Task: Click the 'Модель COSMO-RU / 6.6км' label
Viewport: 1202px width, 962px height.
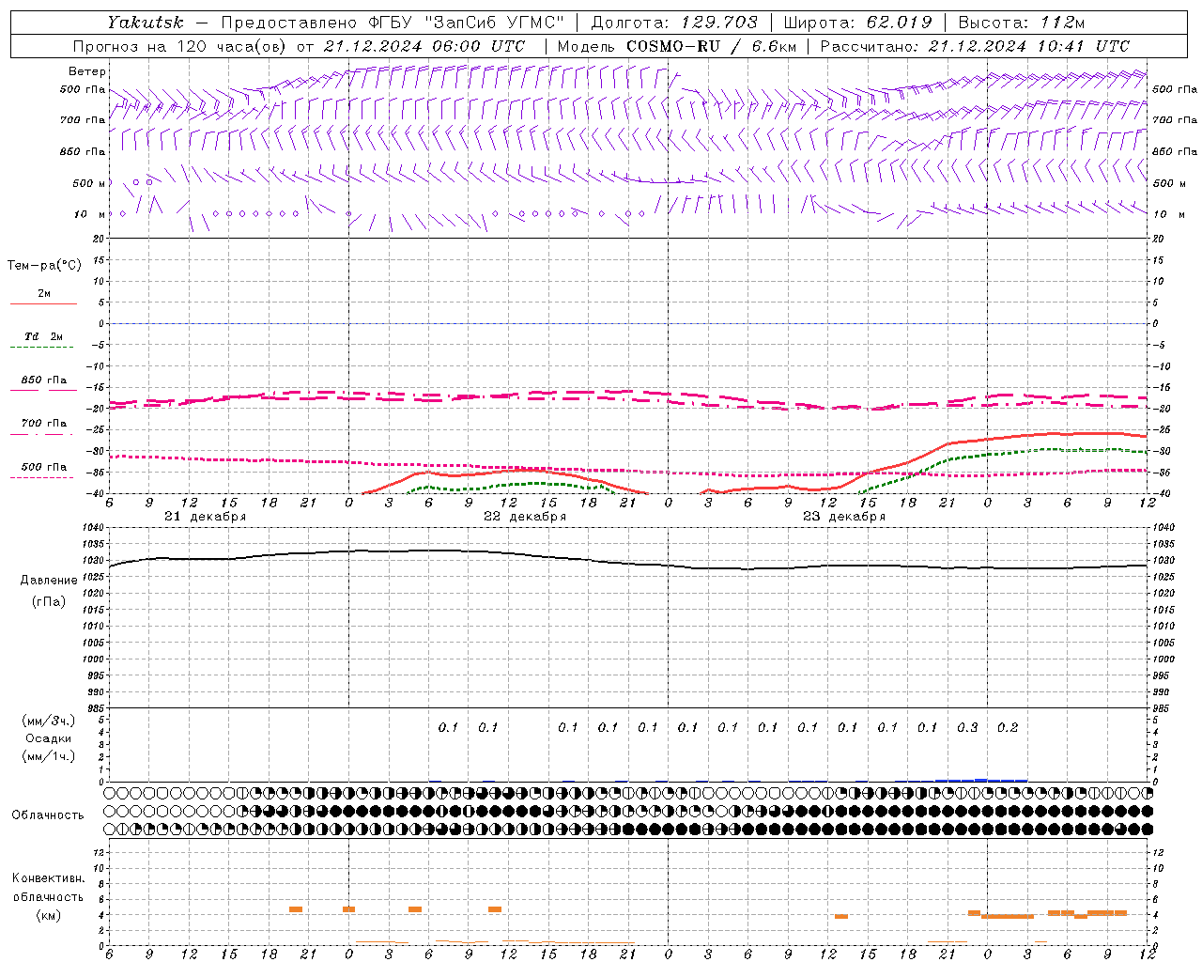Action: (x=676, y=46)
